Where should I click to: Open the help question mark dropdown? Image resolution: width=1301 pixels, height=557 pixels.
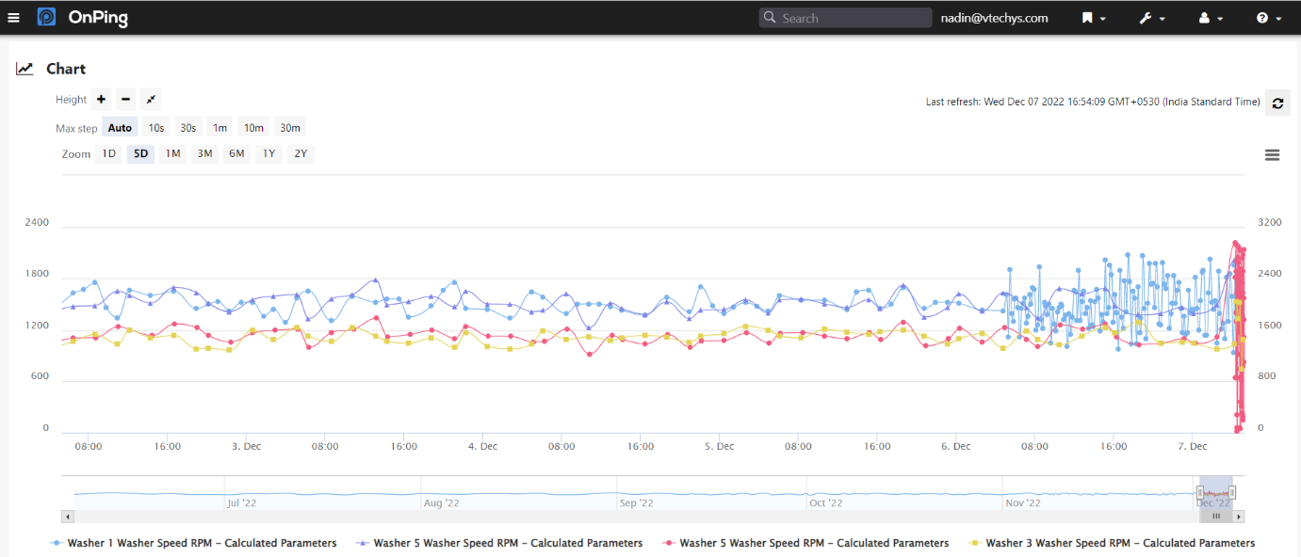[1268, 18]
